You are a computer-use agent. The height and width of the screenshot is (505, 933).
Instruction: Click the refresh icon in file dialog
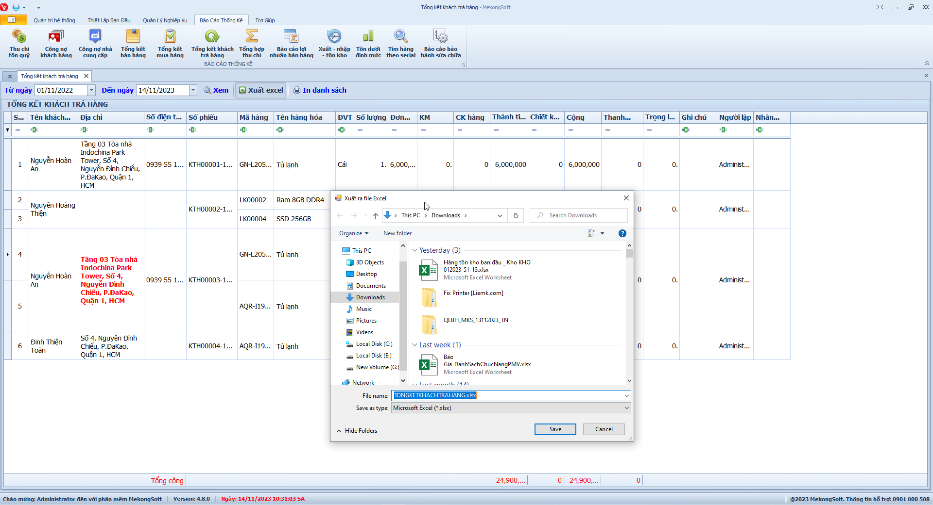tap(516, 215)
